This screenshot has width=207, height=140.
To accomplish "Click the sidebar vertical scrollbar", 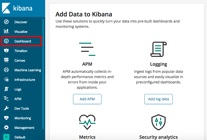I will tap(43, 74).
